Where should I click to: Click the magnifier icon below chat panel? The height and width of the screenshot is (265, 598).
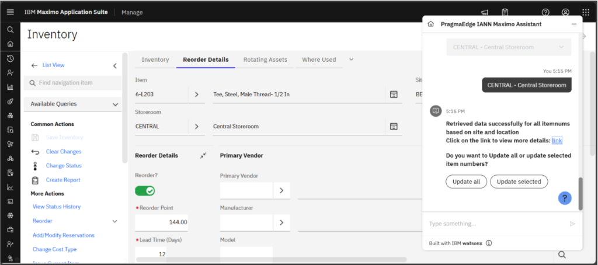coord(562,254)
